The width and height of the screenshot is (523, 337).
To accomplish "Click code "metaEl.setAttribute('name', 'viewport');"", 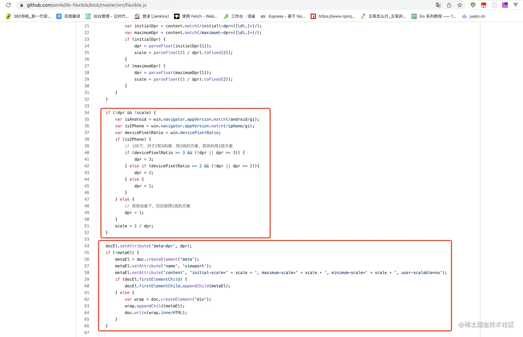I will point(163,266).
